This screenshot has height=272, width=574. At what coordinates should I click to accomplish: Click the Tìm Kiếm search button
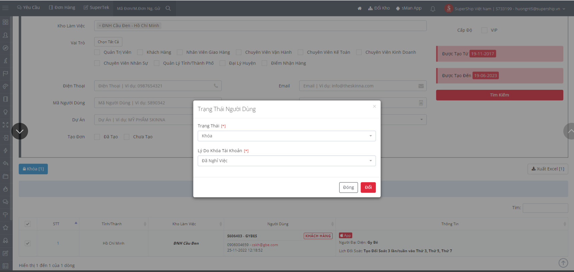pyautogui.click(x=500, y=95)
